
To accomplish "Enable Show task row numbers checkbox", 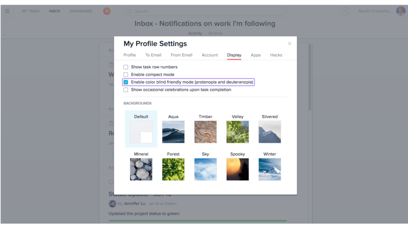I will point(126,67).
